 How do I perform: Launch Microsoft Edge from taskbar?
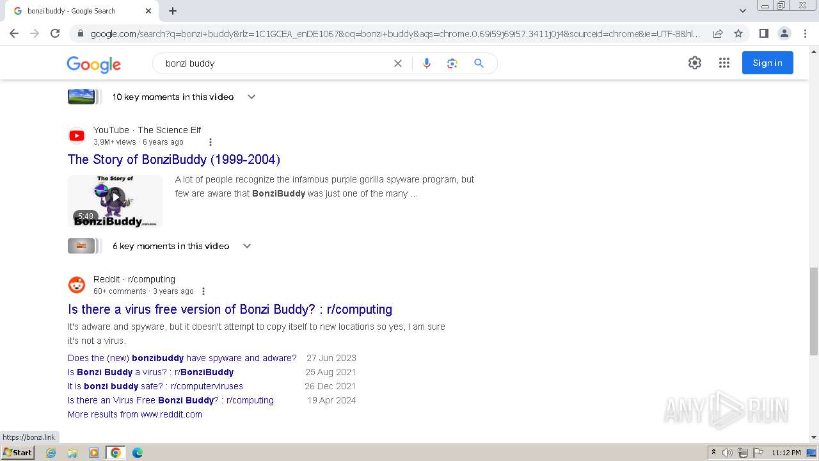click(137, 453)
